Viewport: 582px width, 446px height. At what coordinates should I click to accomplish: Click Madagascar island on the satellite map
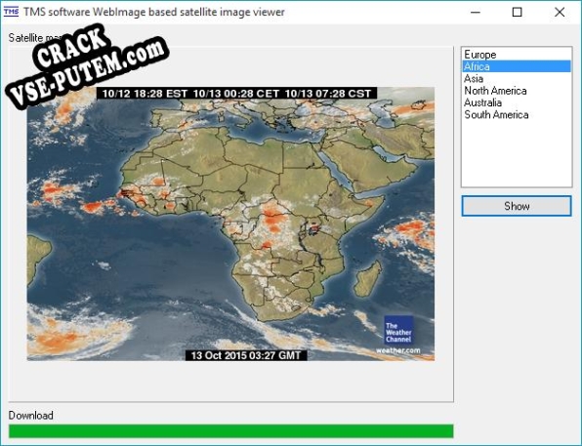pos(367,278)
